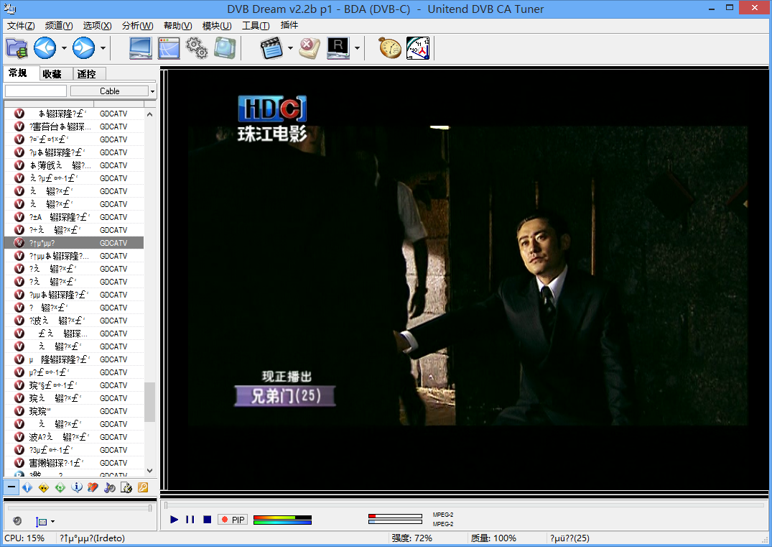Click the channel search input field
This screenshot has width=772, height=547.
(35, 91)
